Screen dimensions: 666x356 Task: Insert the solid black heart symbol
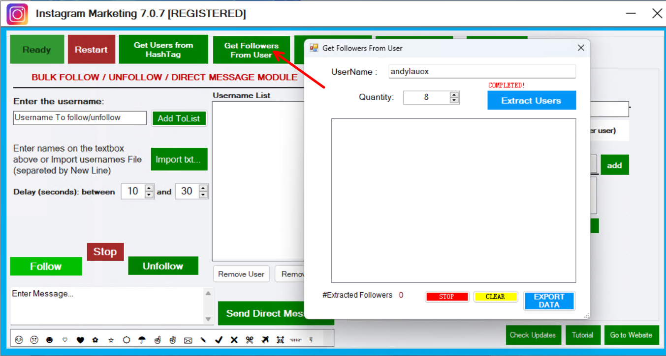[x=80, y=339]
